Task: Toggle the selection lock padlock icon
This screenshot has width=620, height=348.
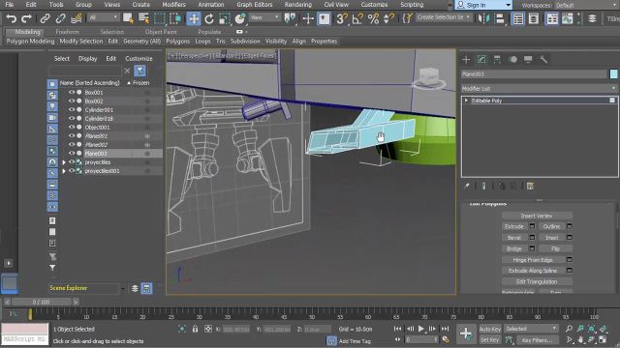Action: (195, 329)
